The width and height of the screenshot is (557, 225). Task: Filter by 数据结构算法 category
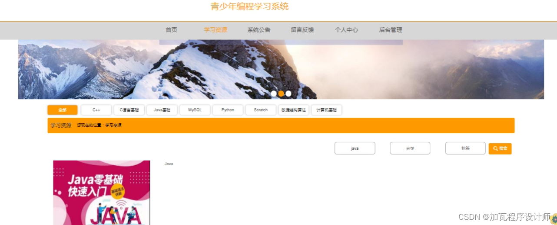click(294, 110)
